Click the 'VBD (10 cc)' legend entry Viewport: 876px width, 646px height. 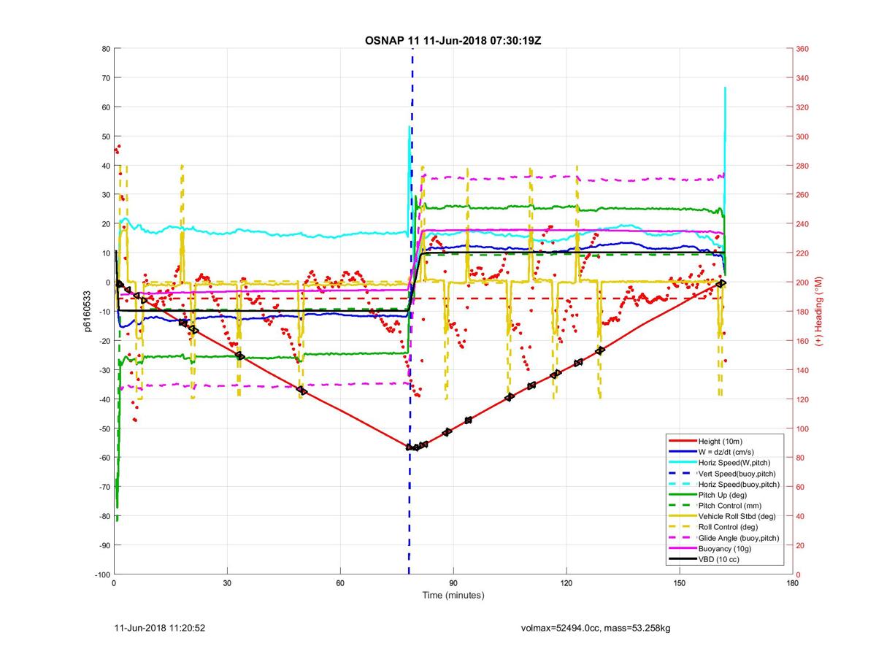(x=725, y=559)
